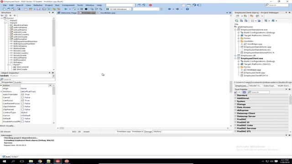This screenshot has height=164, width=292.
Task: Click the editor horizontal scrollbar thumb
Action: [x=62, y=128]
